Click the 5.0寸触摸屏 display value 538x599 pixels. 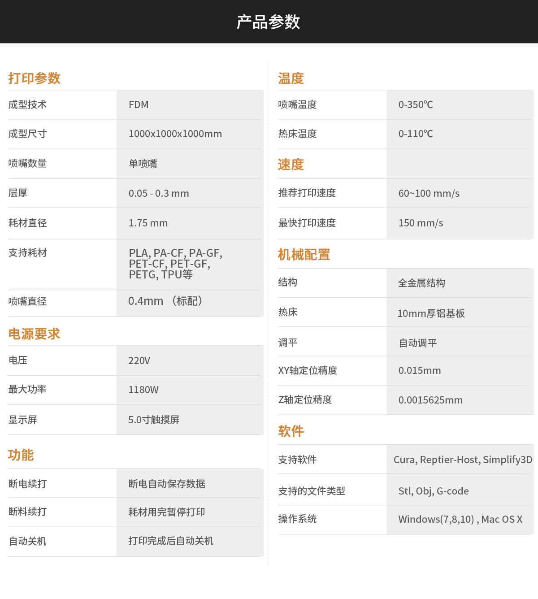[154, 420]
